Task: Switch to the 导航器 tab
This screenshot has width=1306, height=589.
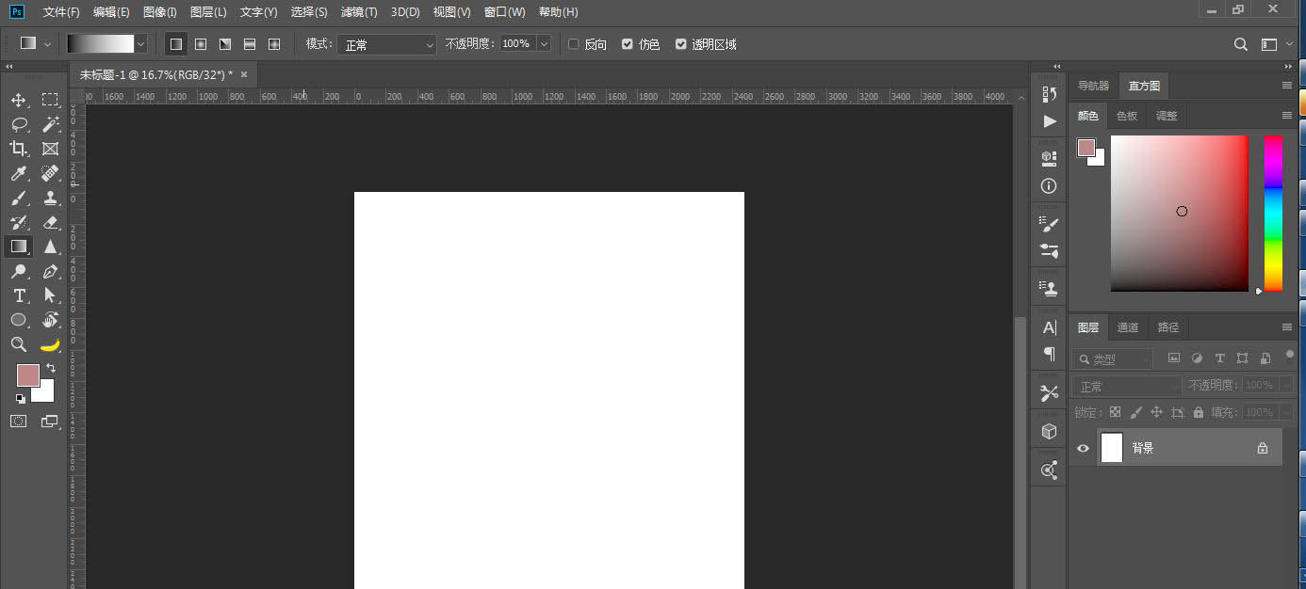Action: pyautogui.click(x=1094, y=86)
